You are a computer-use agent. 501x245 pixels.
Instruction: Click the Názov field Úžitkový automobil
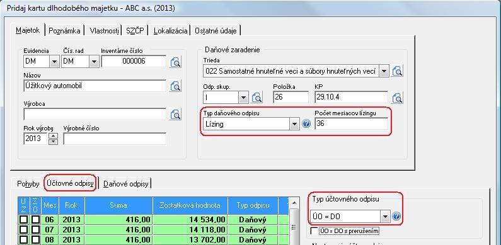pyautogui.click(x=95, y=86)
